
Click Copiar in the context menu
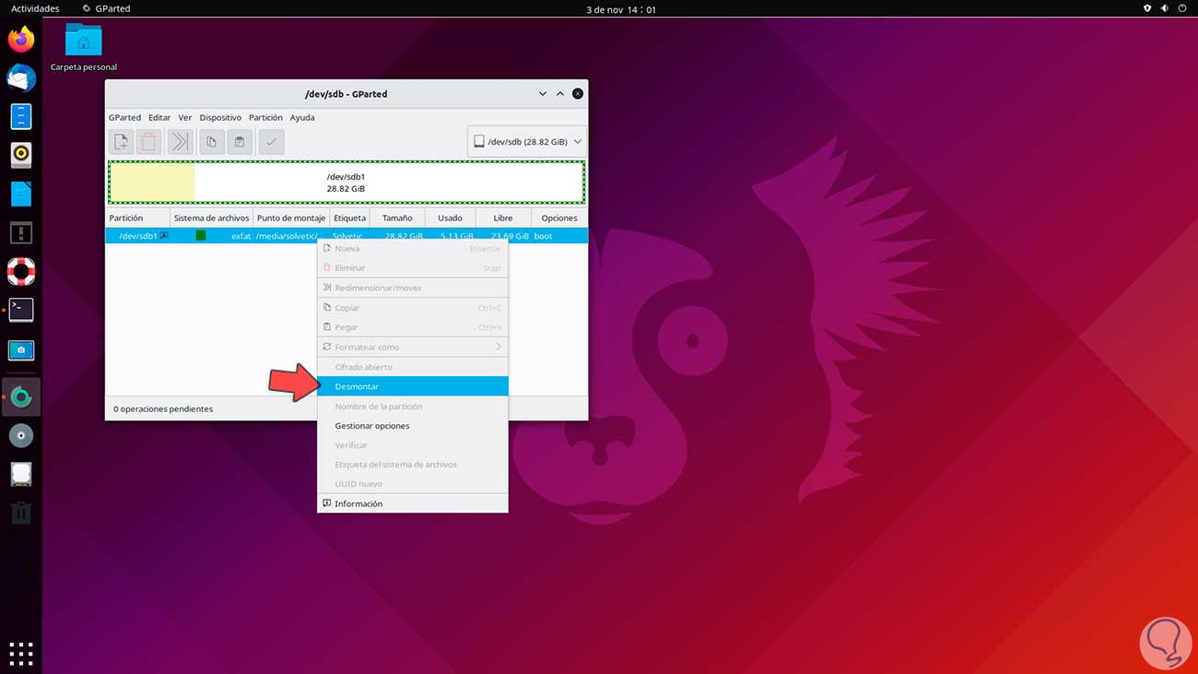(x=413, y=308)
